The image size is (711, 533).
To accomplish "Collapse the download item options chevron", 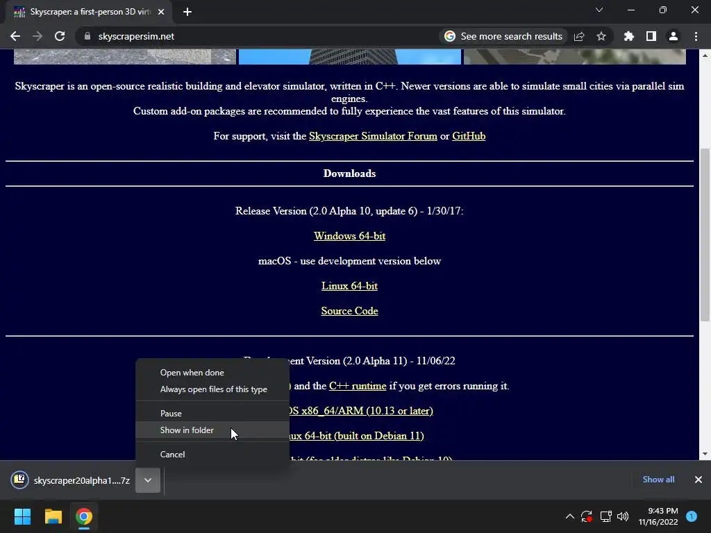I will (x=148, y=480).
